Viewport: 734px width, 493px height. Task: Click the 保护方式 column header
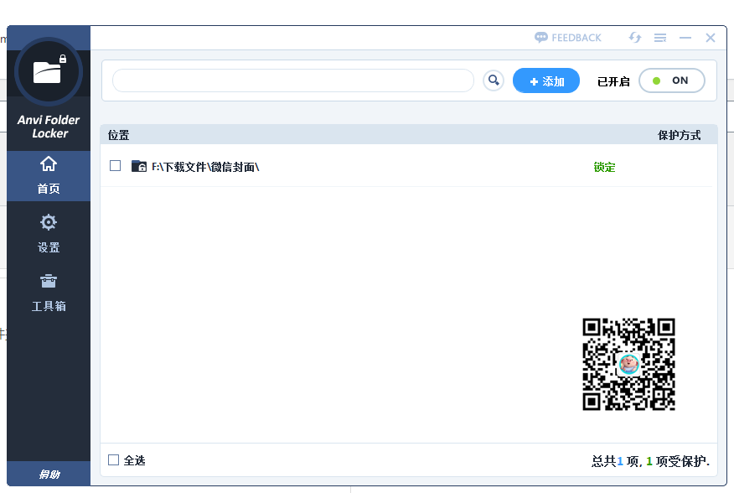(680, 136)
